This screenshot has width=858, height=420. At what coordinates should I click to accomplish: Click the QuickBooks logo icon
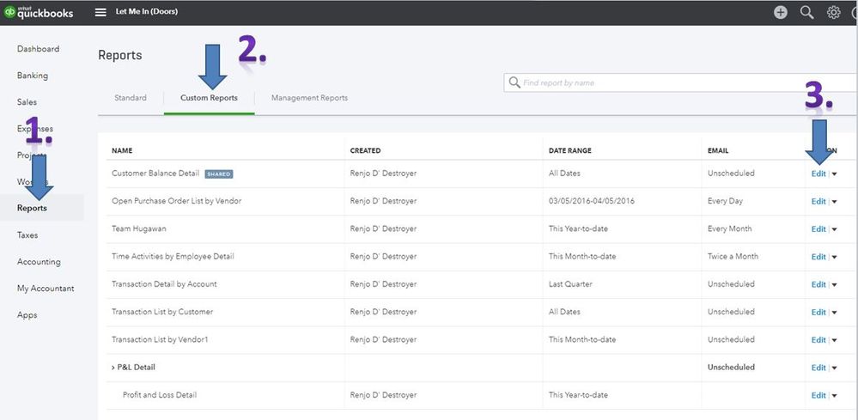click(x=10, y=12)
